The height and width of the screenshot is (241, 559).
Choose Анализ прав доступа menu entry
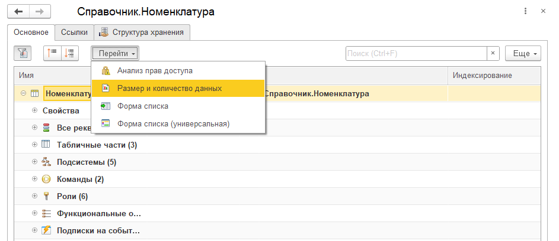155,71
